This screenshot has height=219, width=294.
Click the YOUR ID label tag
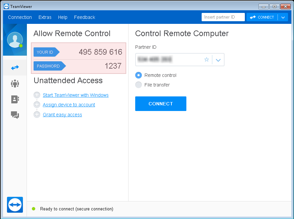click(x=47, y=52)
